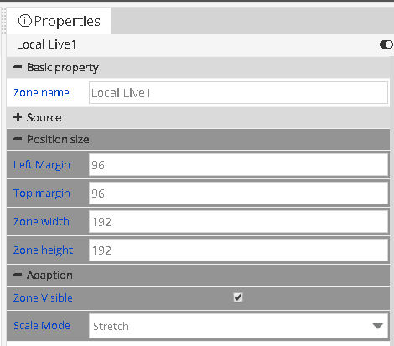Toggle the switch next to Local Live1
Viewport: 394px width, 346px height.
point(386,44)
